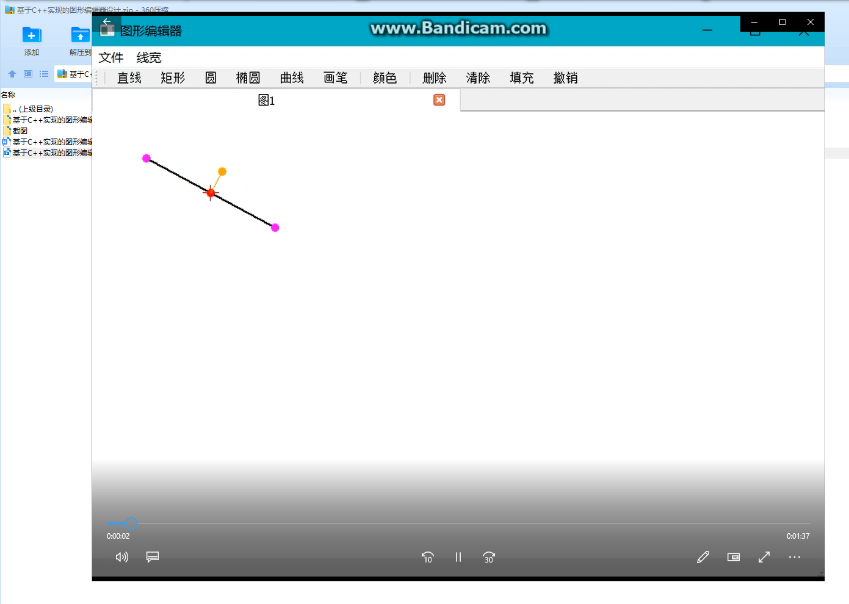Skip forward 30 seconds
This screenshot has width=849, height=604.
click(489, 557)
